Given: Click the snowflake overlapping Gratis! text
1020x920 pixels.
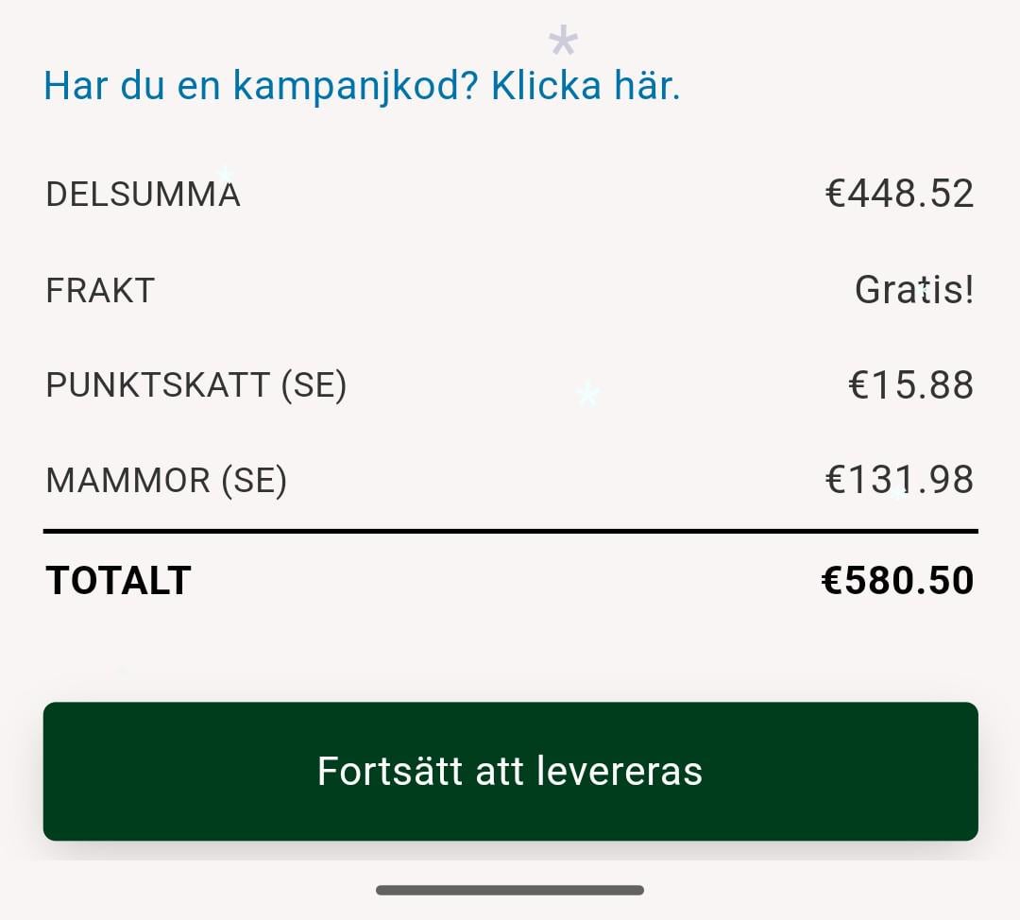Looking at the screenshot, I should pos(924,293).
